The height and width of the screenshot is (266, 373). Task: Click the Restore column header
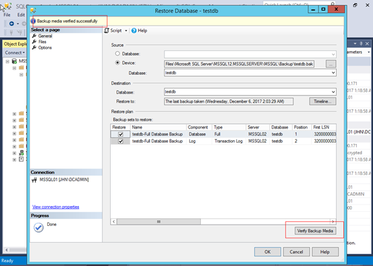[x=120, y=127]
